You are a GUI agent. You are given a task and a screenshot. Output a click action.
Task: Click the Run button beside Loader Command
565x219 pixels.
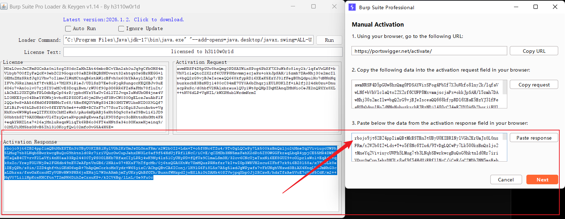tap(329, 40)
